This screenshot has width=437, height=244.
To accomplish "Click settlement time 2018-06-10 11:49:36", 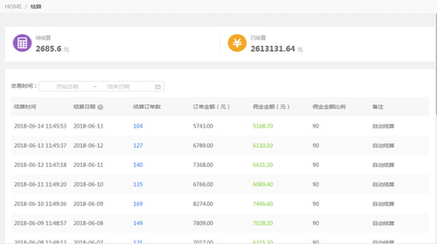I will [40, 204].
